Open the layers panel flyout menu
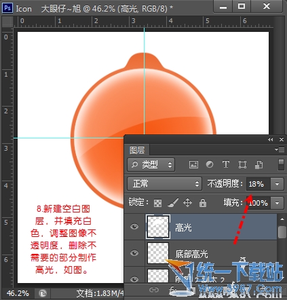Viewport: 287px width, 300px height. point(280,149)
